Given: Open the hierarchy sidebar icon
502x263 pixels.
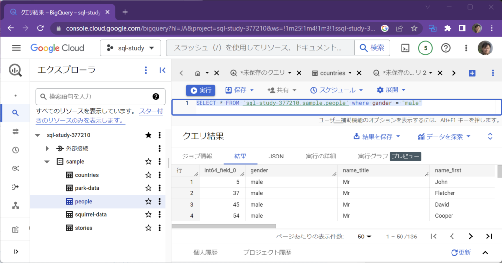Looking at the screenshot, I should (15, 205).
